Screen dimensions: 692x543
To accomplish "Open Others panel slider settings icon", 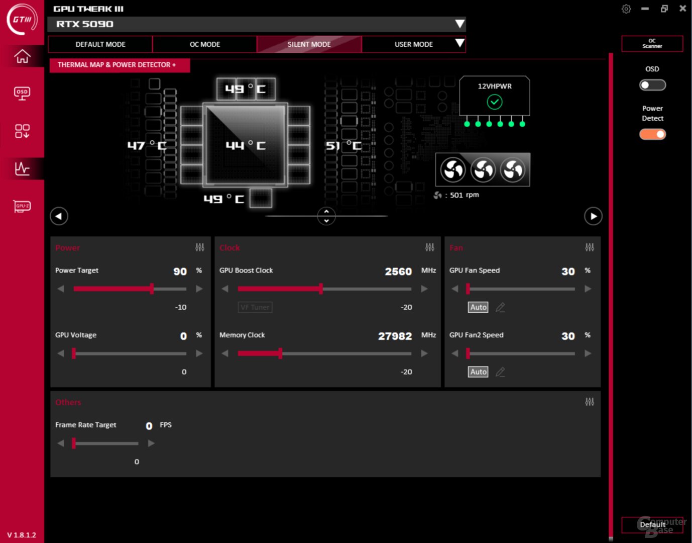I will click(590, 402).
